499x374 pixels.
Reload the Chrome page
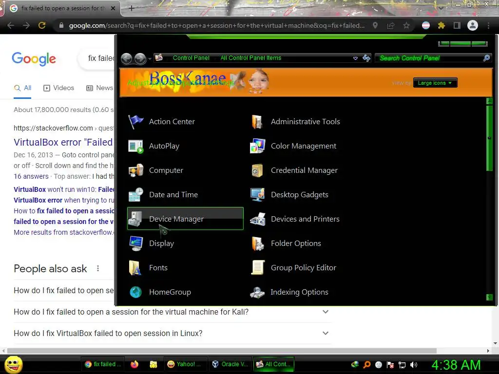click(42, 25)
